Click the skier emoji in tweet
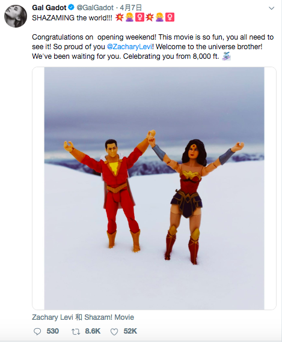Viewport: 282px width, 342px height. pyautogui.click(x=227, y=56)
